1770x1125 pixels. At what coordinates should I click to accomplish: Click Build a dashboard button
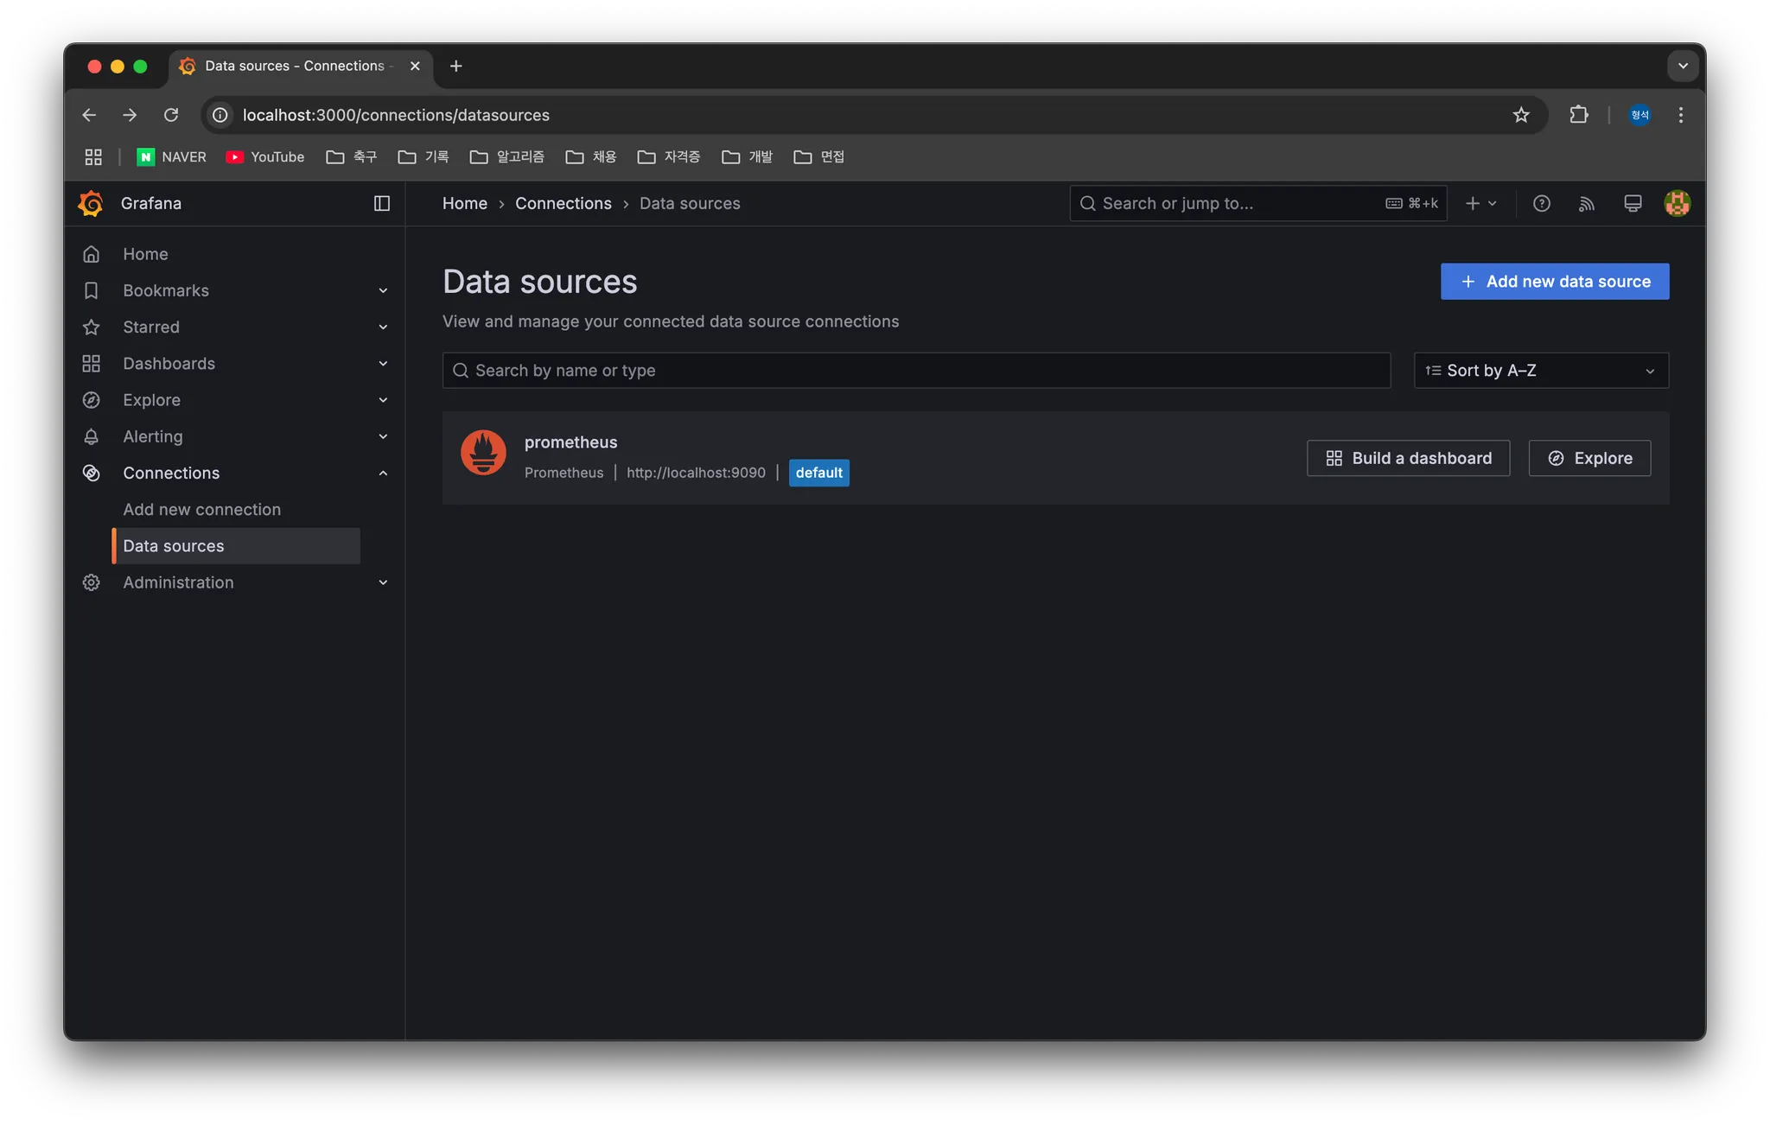coord(1408,458)
